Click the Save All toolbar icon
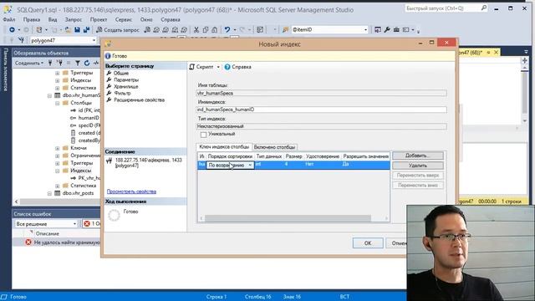Viewport: 535px width, 301px height. pos(86,30)
